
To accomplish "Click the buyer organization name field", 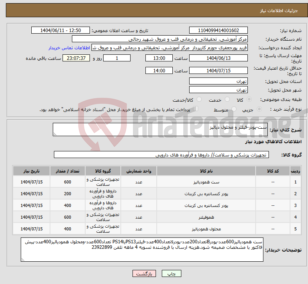I will click(x=160, y=39).
